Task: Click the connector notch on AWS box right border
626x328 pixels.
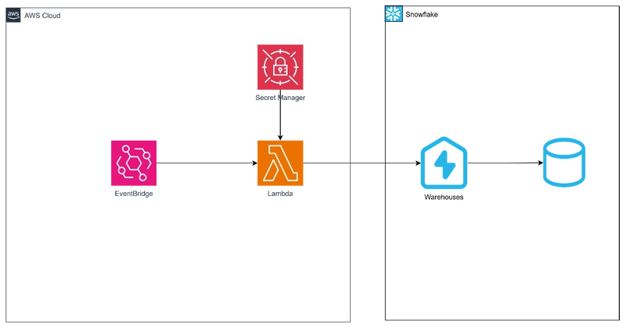Action: pyautogui.click(x=350, y=162)
